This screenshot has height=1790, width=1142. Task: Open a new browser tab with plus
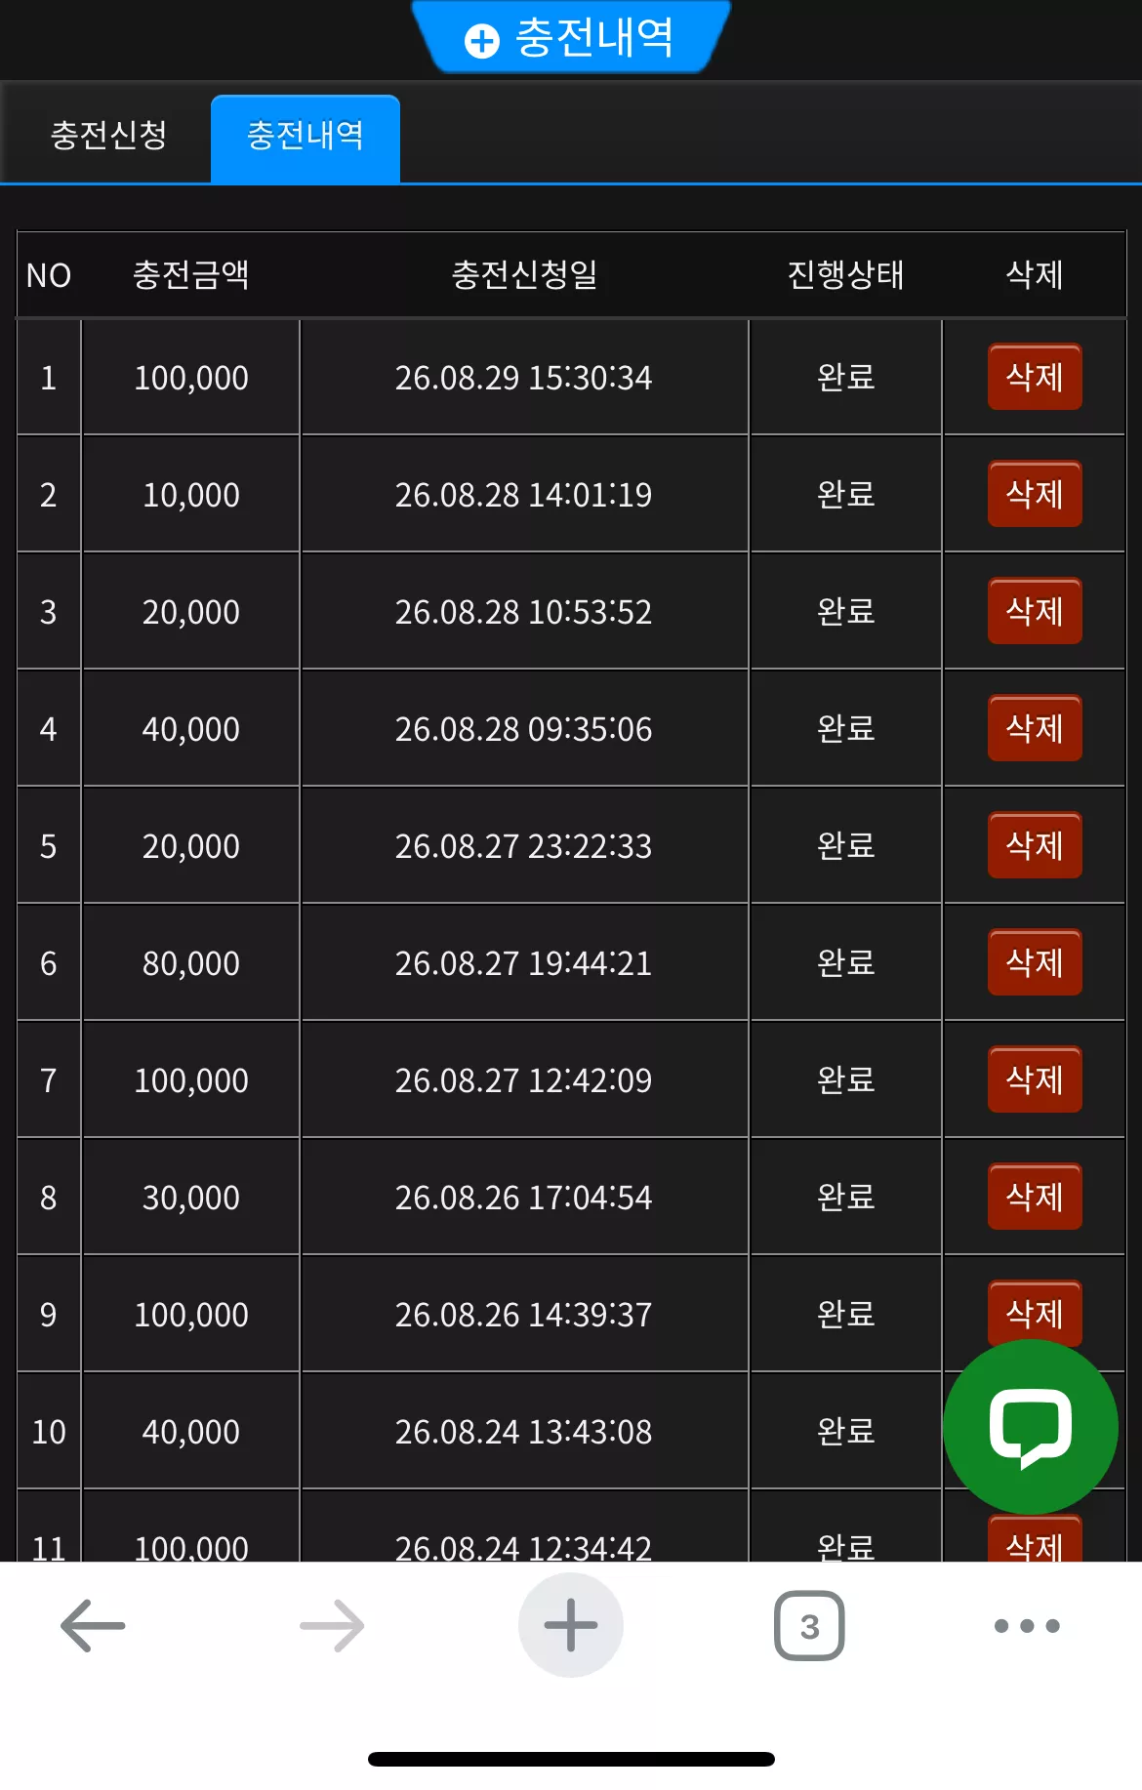[x=571, y=1625]
